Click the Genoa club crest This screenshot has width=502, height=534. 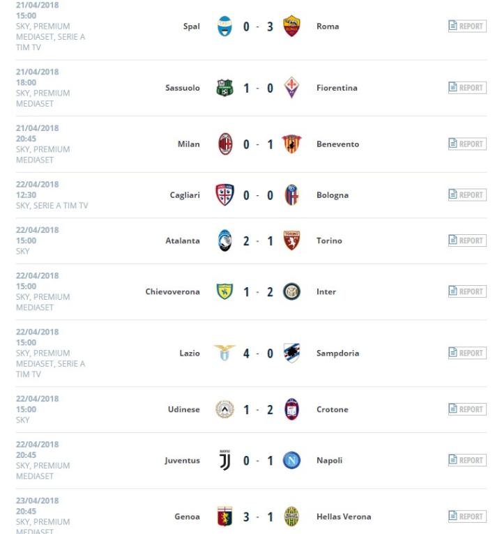(225, 517)
